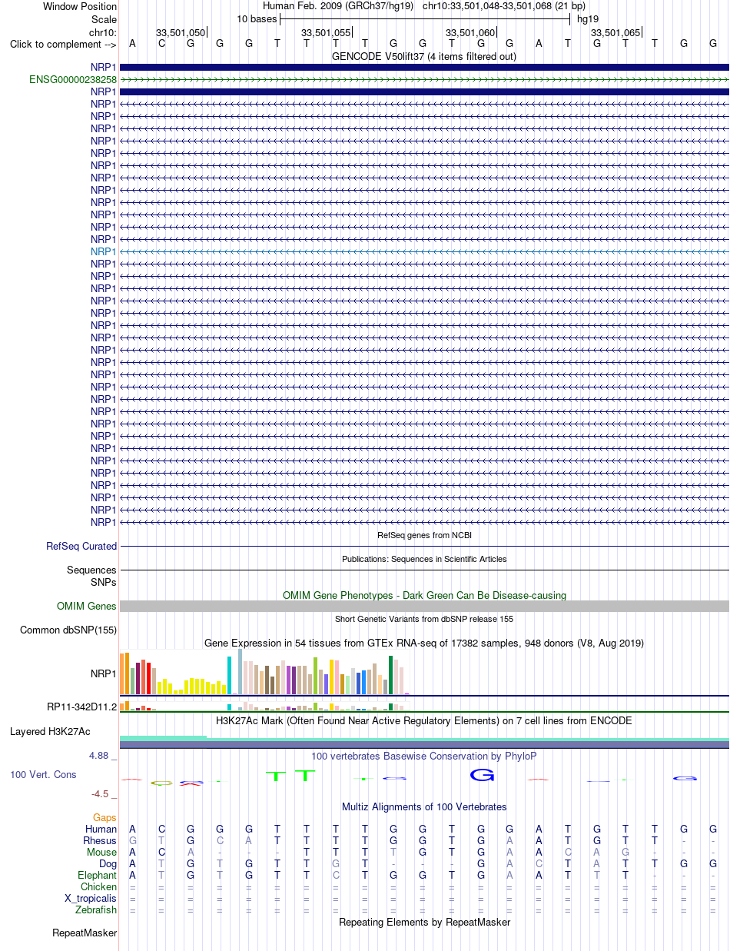
Task: Click the green TT conservation letters
Action: tap(291, 776)
